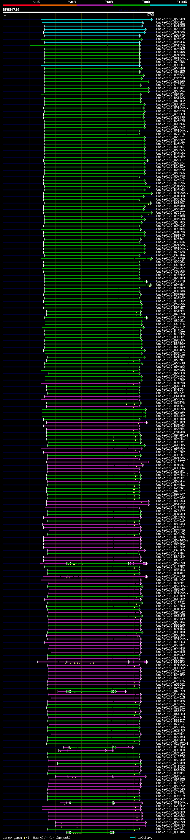190x840 pixels.
Task: Click the purple ~60% identity legend segment
Action: (95, 5)
